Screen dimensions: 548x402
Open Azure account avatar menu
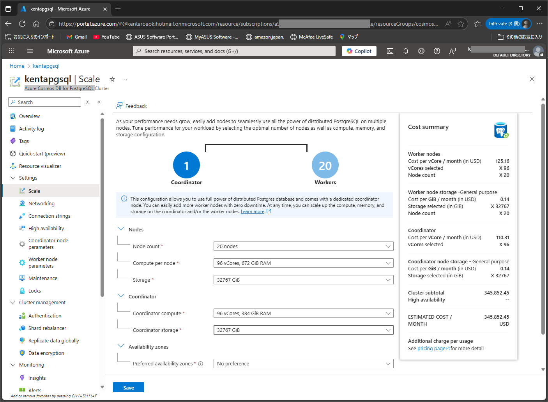tap(538, 51)
